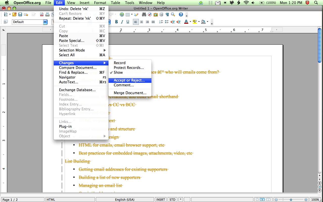
Task: Click 100% zoom level field
Action: pyautogui.click(x=315, y=199)
